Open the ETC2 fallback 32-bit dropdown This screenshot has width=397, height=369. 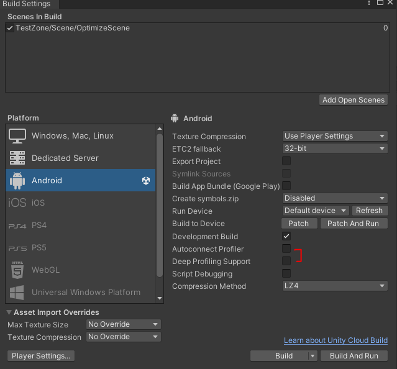(335, 148)
